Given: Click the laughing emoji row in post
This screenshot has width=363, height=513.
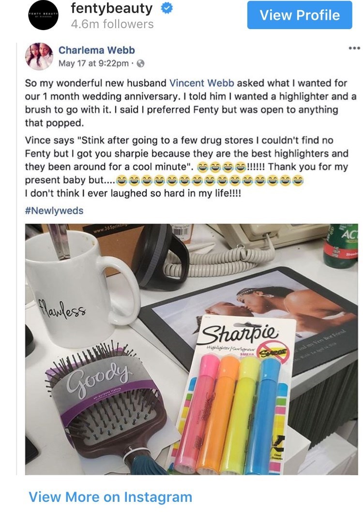Looking at the screenshot, I should pyautogui.click(x=210, y=180).
